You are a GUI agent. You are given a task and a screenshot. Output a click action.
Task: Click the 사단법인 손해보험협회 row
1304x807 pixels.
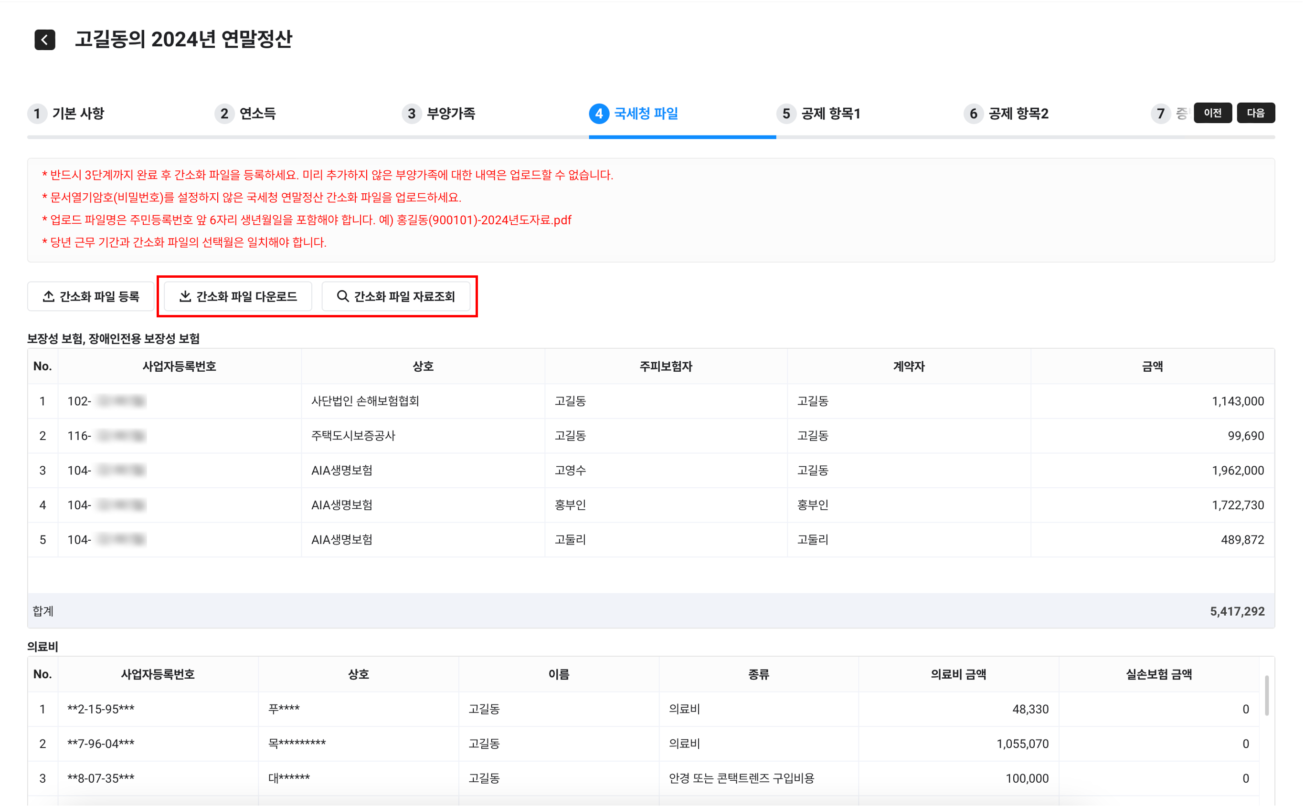[x=365, y=401]
